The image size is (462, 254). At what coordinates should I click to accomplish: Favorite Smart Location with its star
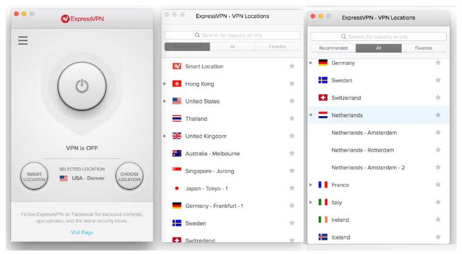point(292,66)
